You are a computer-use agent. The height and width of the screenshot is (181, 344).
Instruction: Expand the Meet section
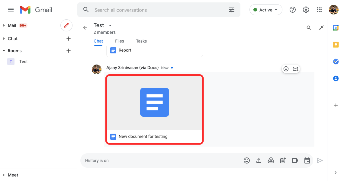click(4, 175)
